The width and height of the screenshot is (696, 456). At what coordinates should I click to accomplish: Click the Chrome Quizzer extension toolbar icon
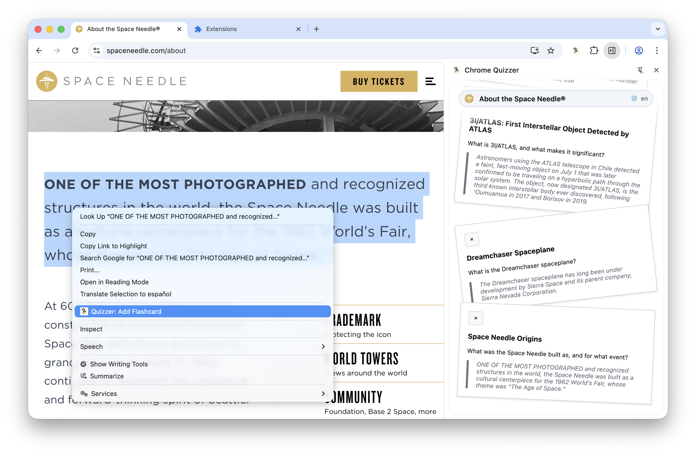575,51
